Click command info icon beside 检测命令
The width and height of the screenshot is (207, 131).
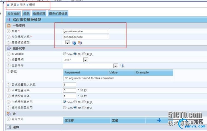pos(122,65)
